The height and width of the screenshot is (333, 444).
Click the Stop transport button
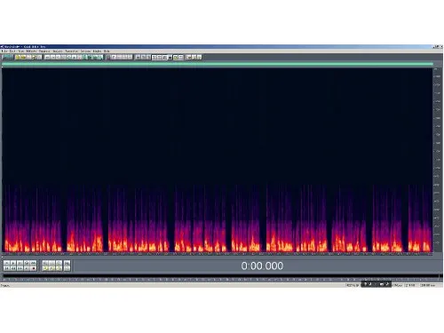[6, 263]
